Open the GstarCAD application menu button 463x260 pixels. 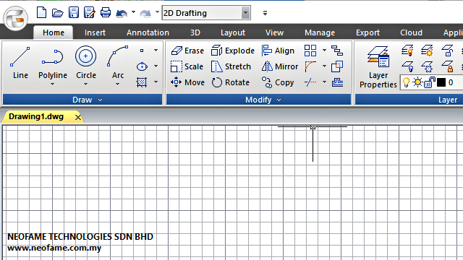click(16, 18)
